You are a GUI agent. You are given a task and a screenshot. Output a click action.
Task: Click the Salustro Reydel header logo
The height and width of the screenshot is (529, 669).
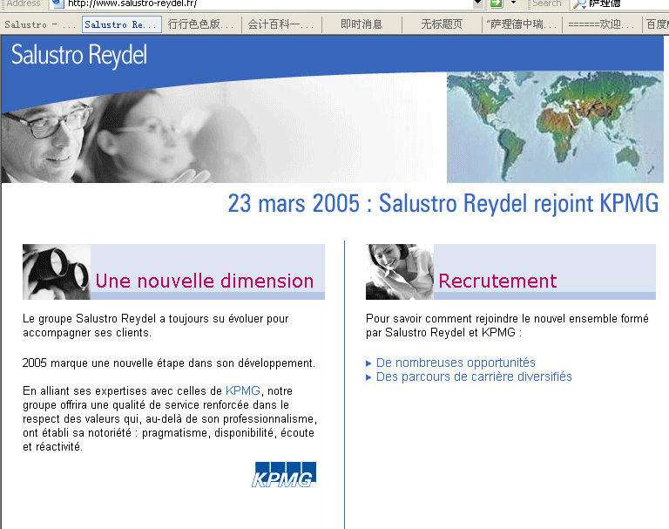click(x=79, y=56)
